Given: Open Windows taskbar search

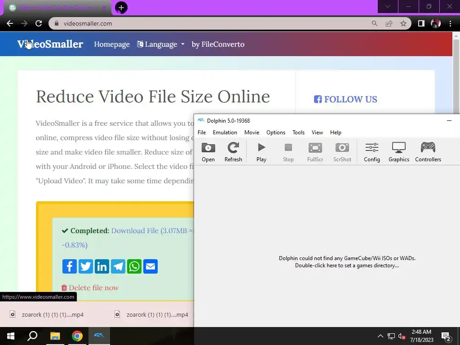Looking at the screenshot, I should [x=32, y=336].
